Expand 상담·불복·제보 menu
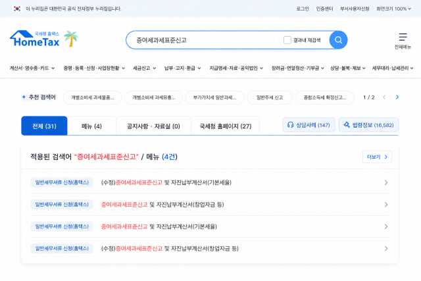Viewport: 421px width, 281px height. (348, 68)
